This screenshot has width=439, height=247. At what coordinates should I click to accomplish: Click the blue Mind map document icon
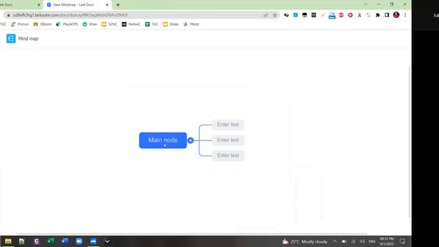[x=11, y=38]
